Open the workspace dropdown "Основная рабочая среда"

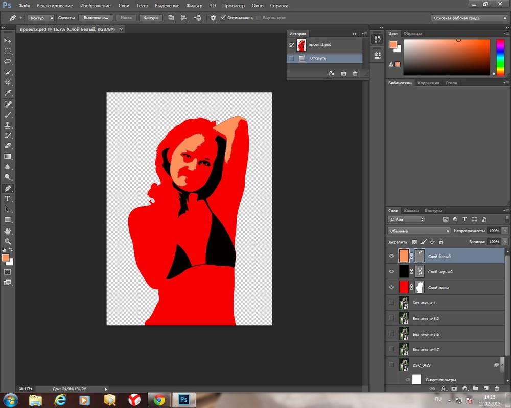click(x=469, y=18)
